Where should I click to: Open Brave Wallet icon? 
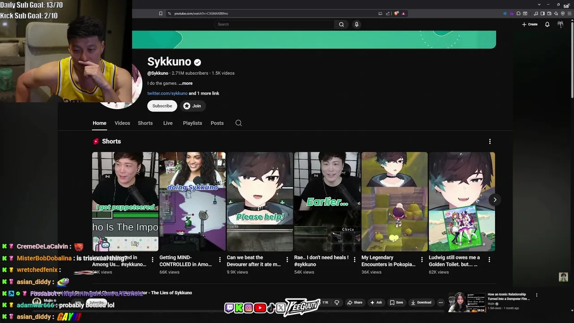549,13
